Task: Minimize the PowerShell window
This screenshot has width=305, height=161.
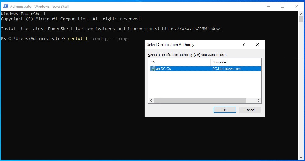Action: point(268,6)
